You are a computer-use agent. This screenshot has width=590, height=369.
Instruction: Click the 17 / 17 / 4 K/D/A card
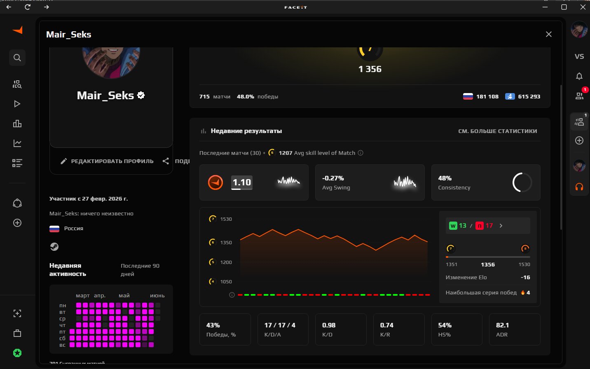click(283, 329)
